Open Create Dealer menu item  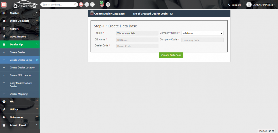click(x=18, y=52)
